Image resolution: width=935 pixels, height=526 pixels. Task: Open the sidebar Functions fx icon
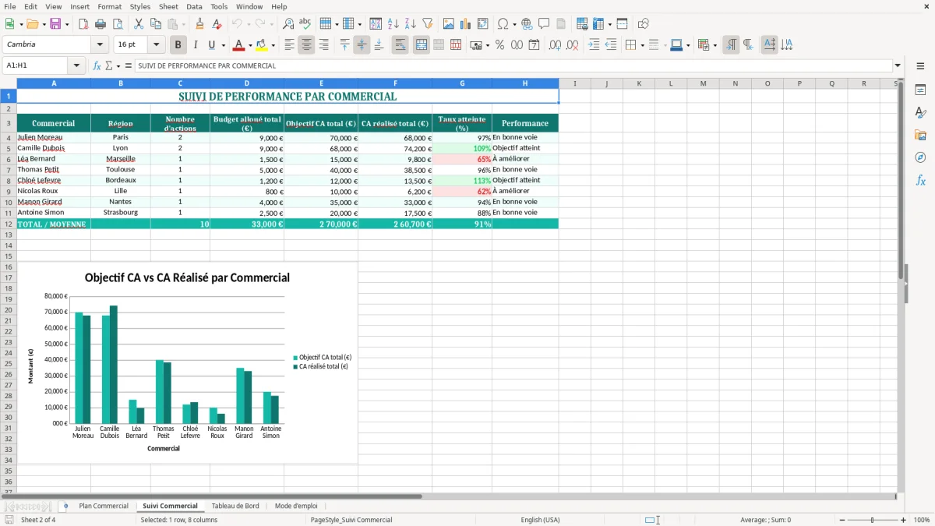pos(920,180)
